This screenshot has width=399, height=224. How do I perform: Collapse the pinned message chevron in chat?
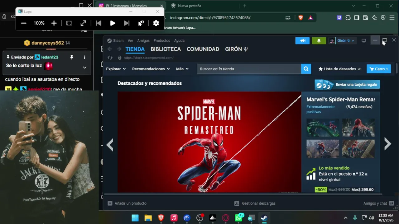click(x=84, y=67)
